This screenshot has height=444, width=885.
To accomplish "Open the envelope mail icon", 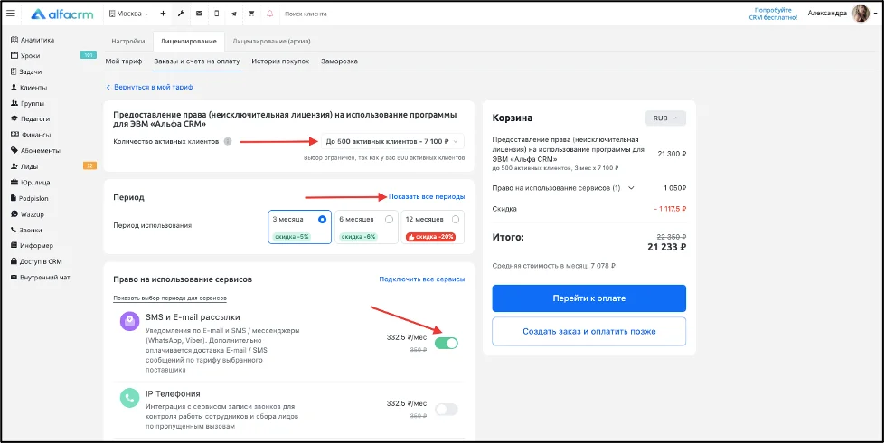I will tap(199, 14).
